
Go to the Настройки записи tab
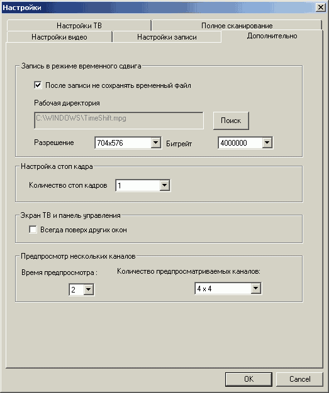click(167, 37)
